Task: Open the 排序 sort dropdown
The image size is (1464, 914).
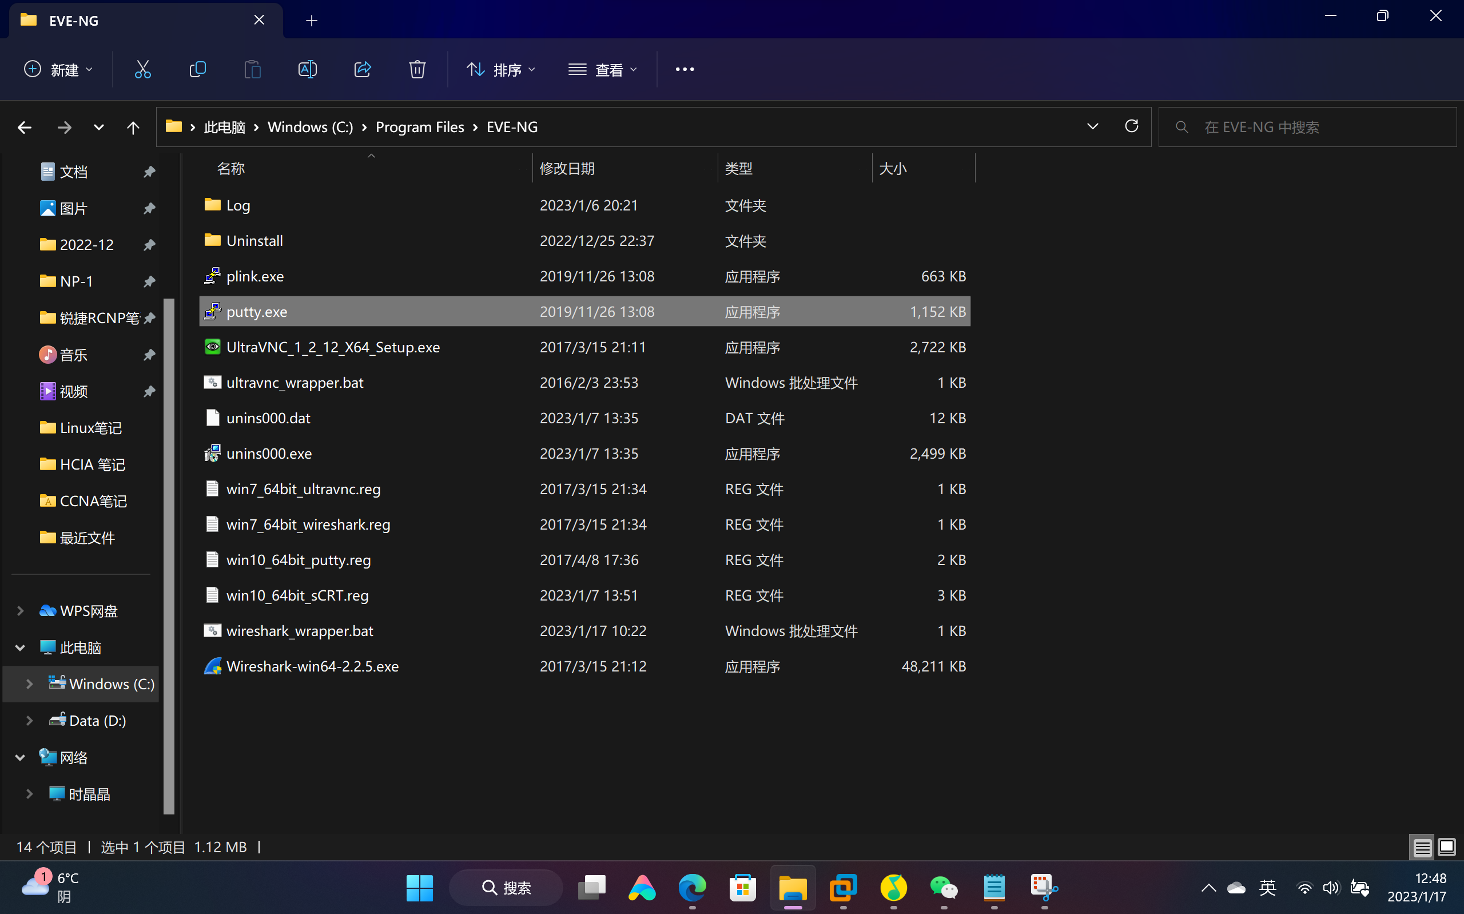Action: tap(500, 70)
